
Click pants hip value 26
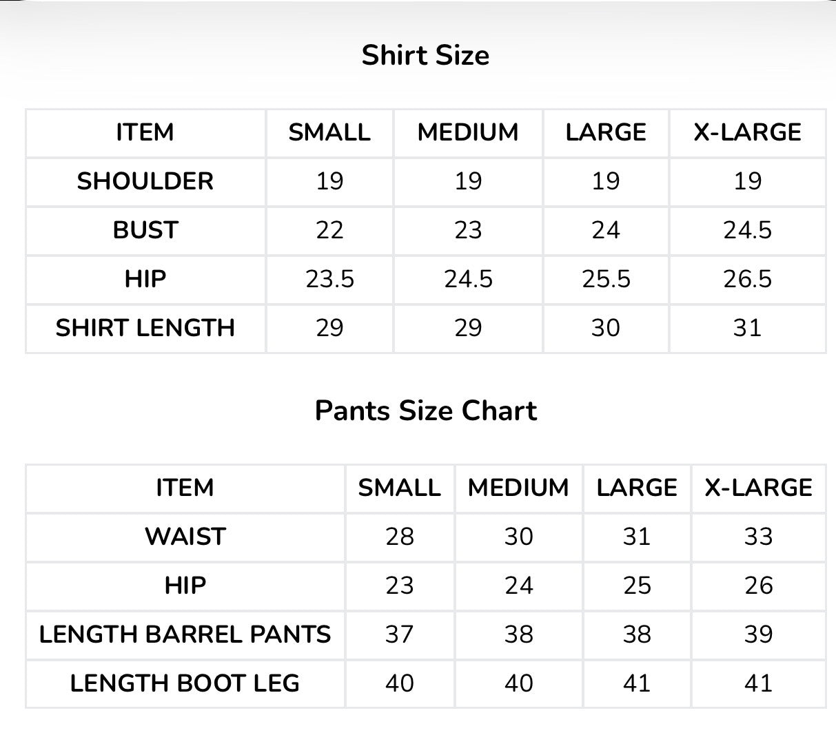pyautogui.click(x=758, y=586)
